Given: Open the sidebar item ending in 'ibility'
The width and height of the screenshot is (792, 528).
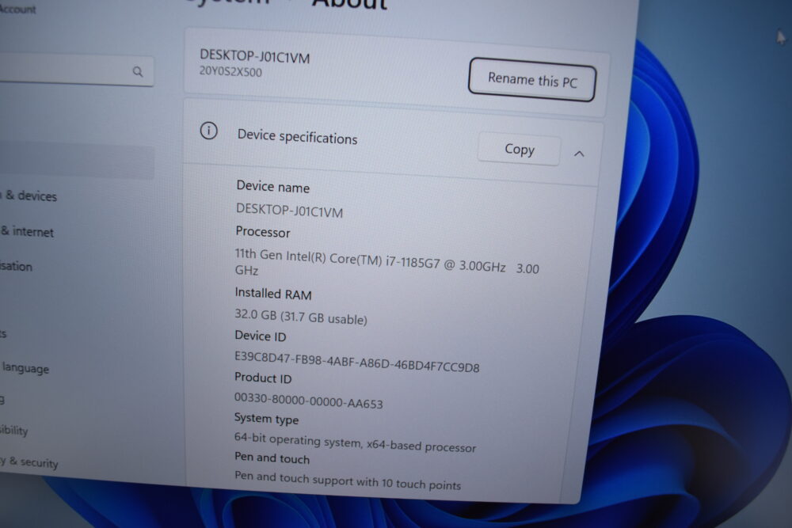Looking at the screenshot, I should point(14,430).
